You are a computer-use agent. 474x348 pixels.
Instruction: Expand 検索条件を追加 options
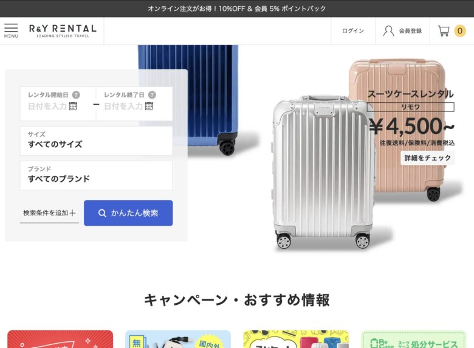[x=49, y=213]
